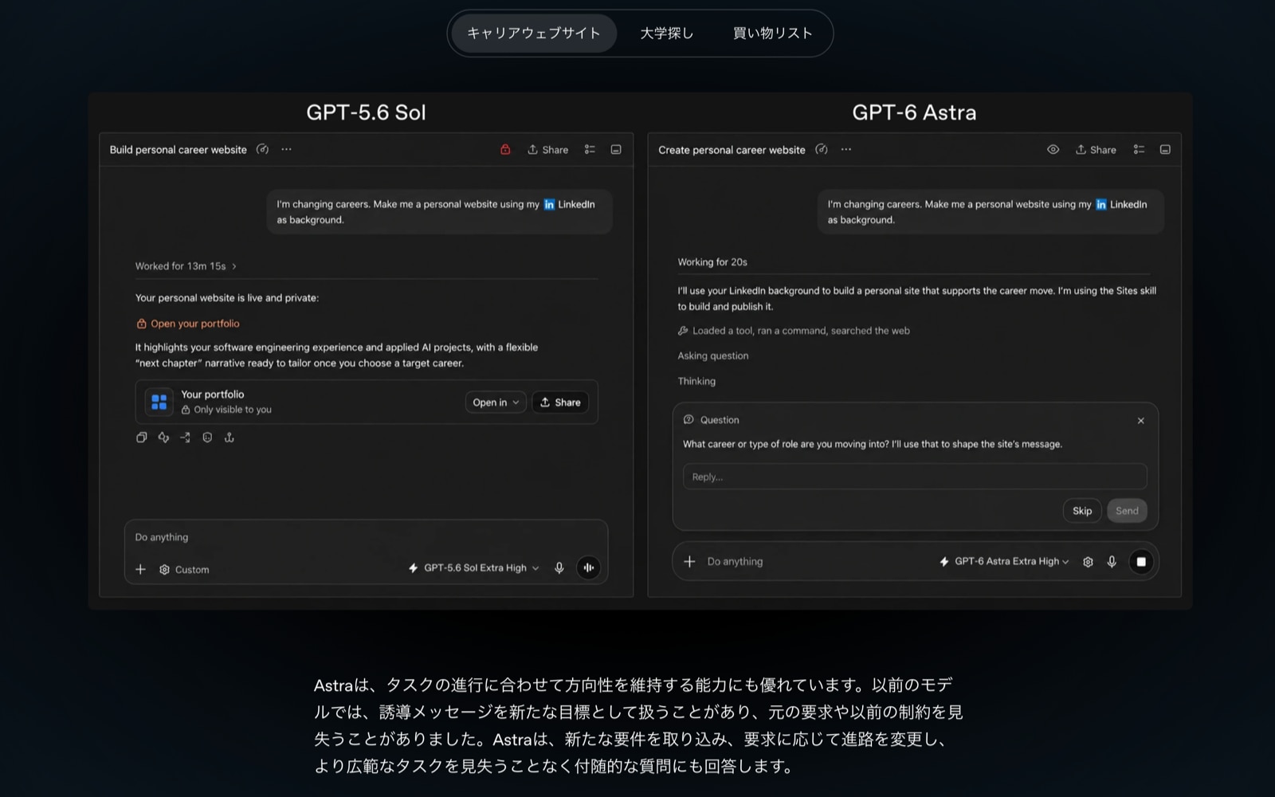Click the plus attach icon in GPT-5.6 Sol composer
This screenshot has height=797, width=1275.
[141, 569]
